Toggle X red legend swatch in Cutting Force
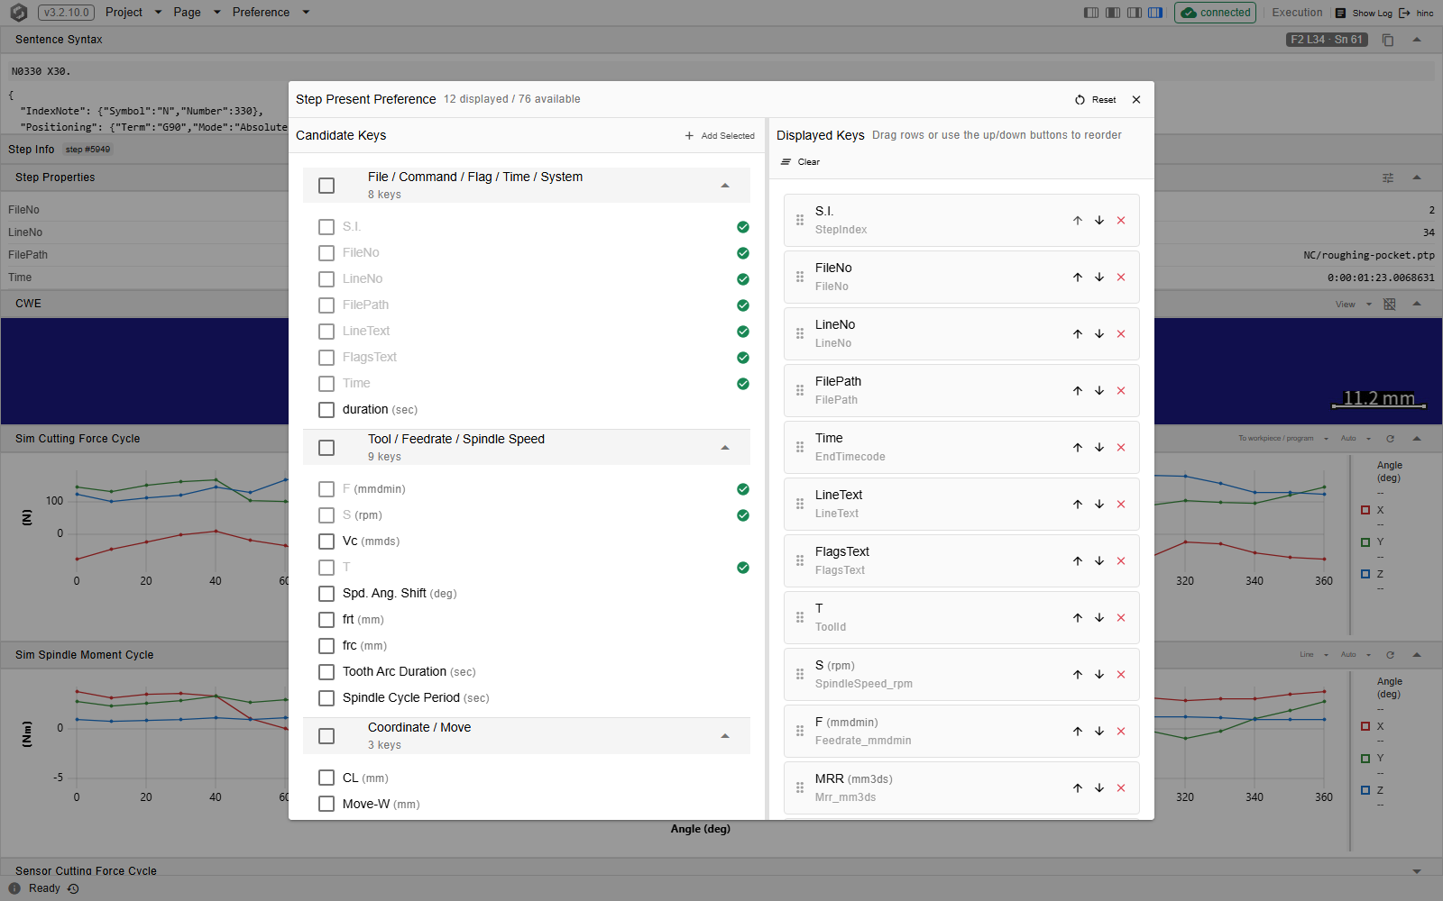Image resolution: width=1443 pixels, height=901 pixels. (x=1365, y=511)
